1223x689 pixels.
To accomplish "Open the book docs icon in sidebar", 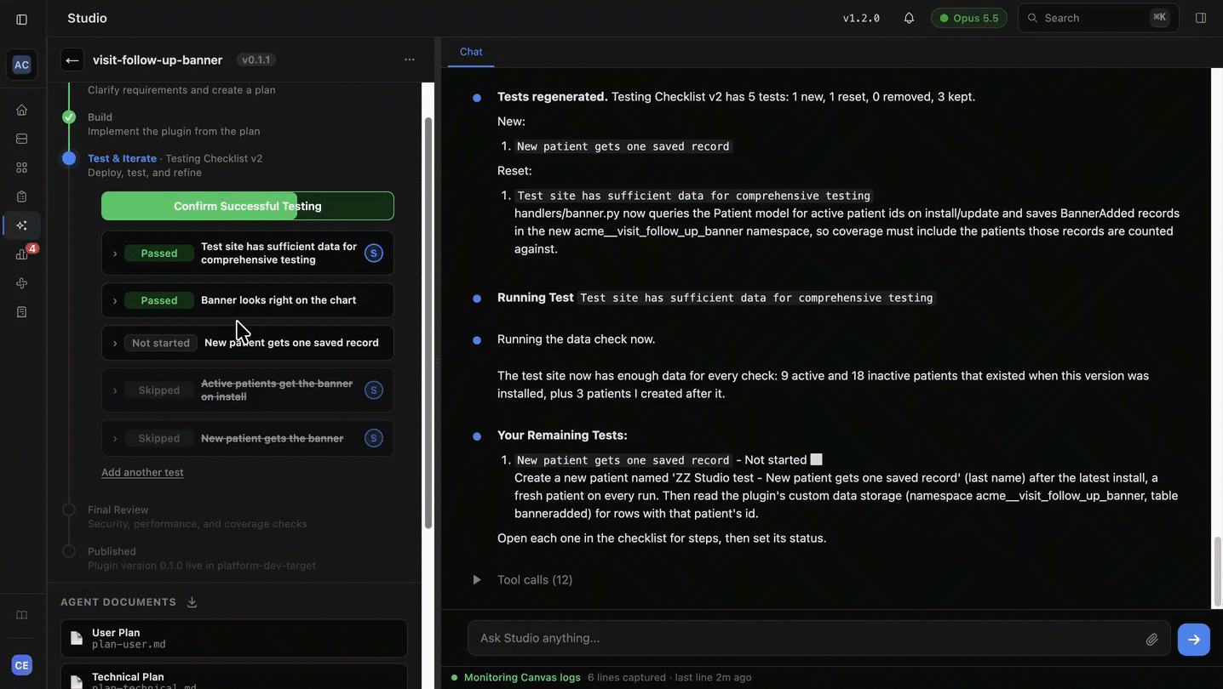I will (x=22, y=615).
